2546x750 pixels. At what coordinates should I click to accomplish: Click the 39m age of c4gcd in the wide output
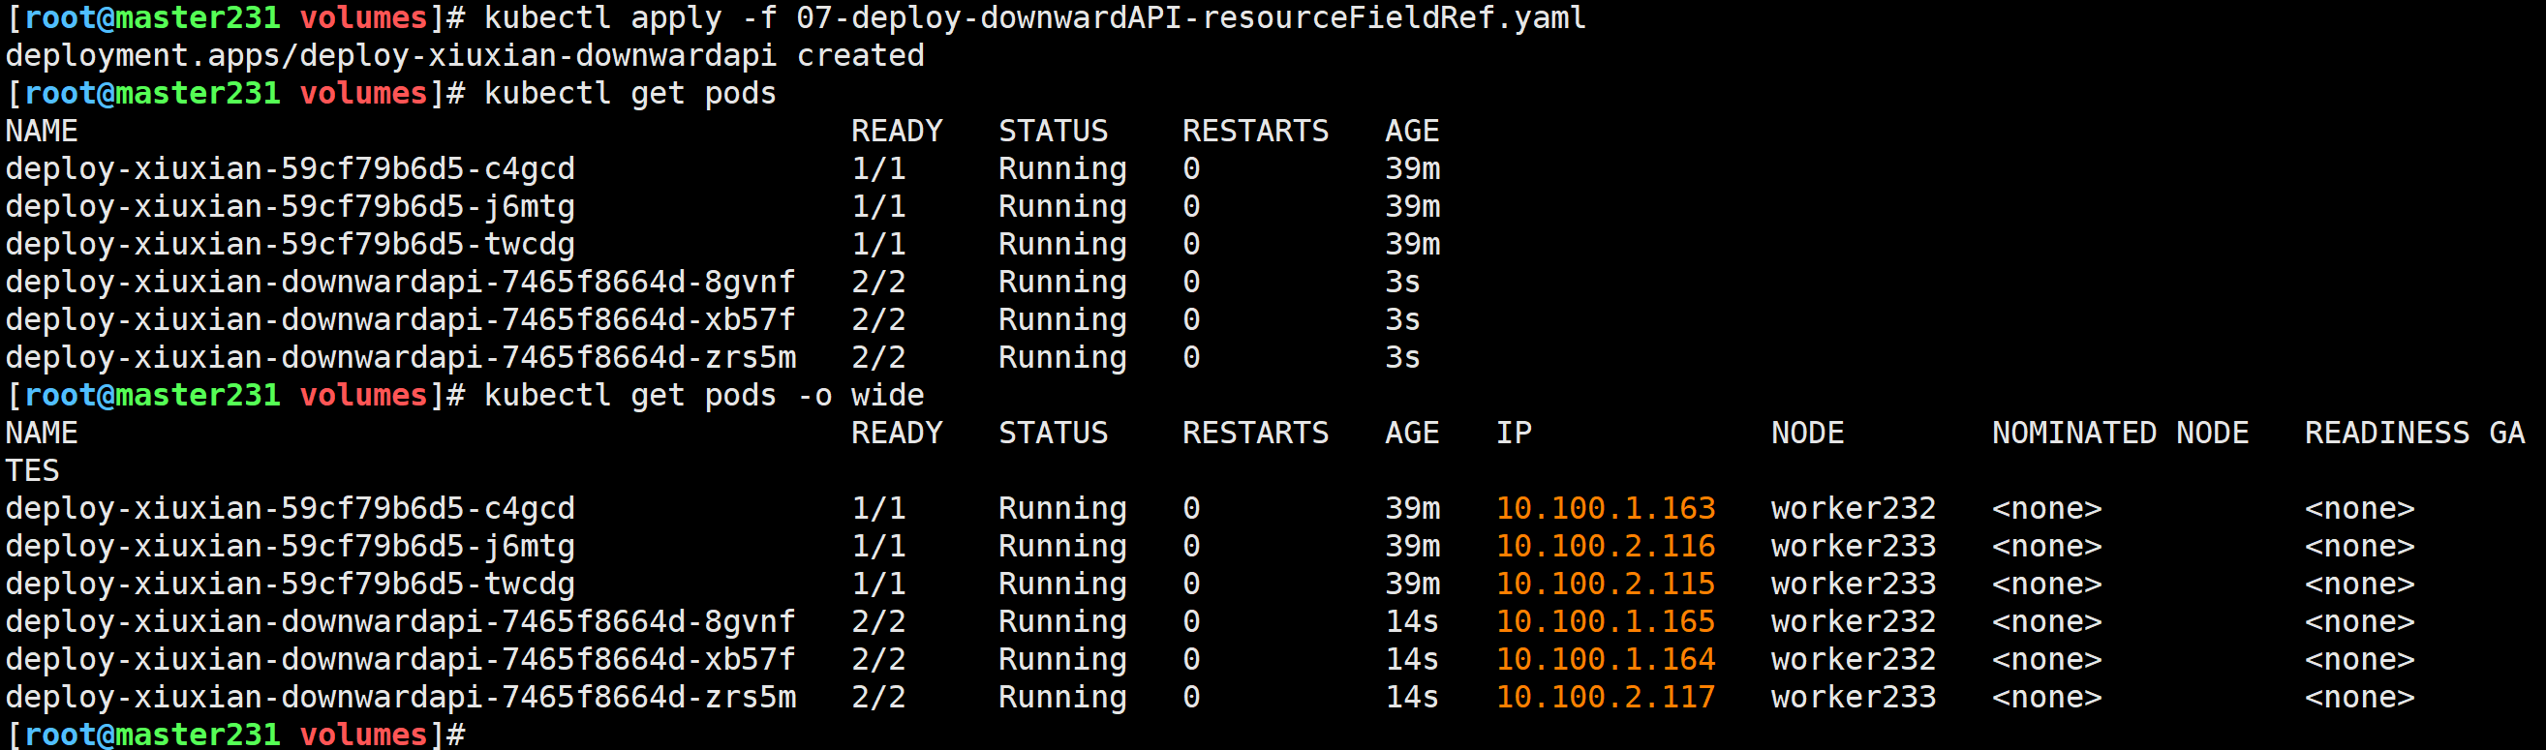[1412, 508]
